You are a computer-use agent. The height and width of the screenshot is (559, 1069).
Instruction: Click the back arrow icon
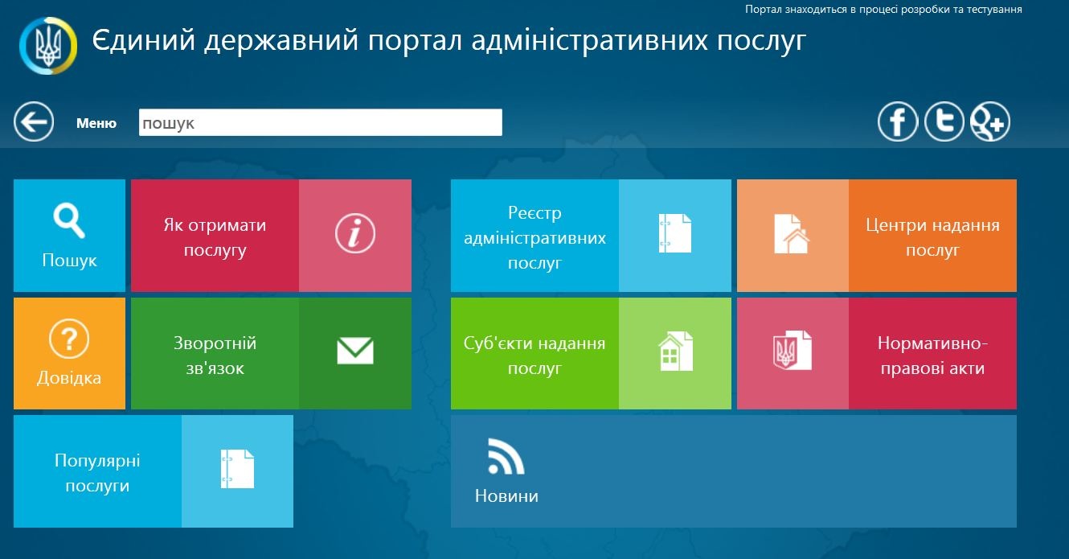34,123
